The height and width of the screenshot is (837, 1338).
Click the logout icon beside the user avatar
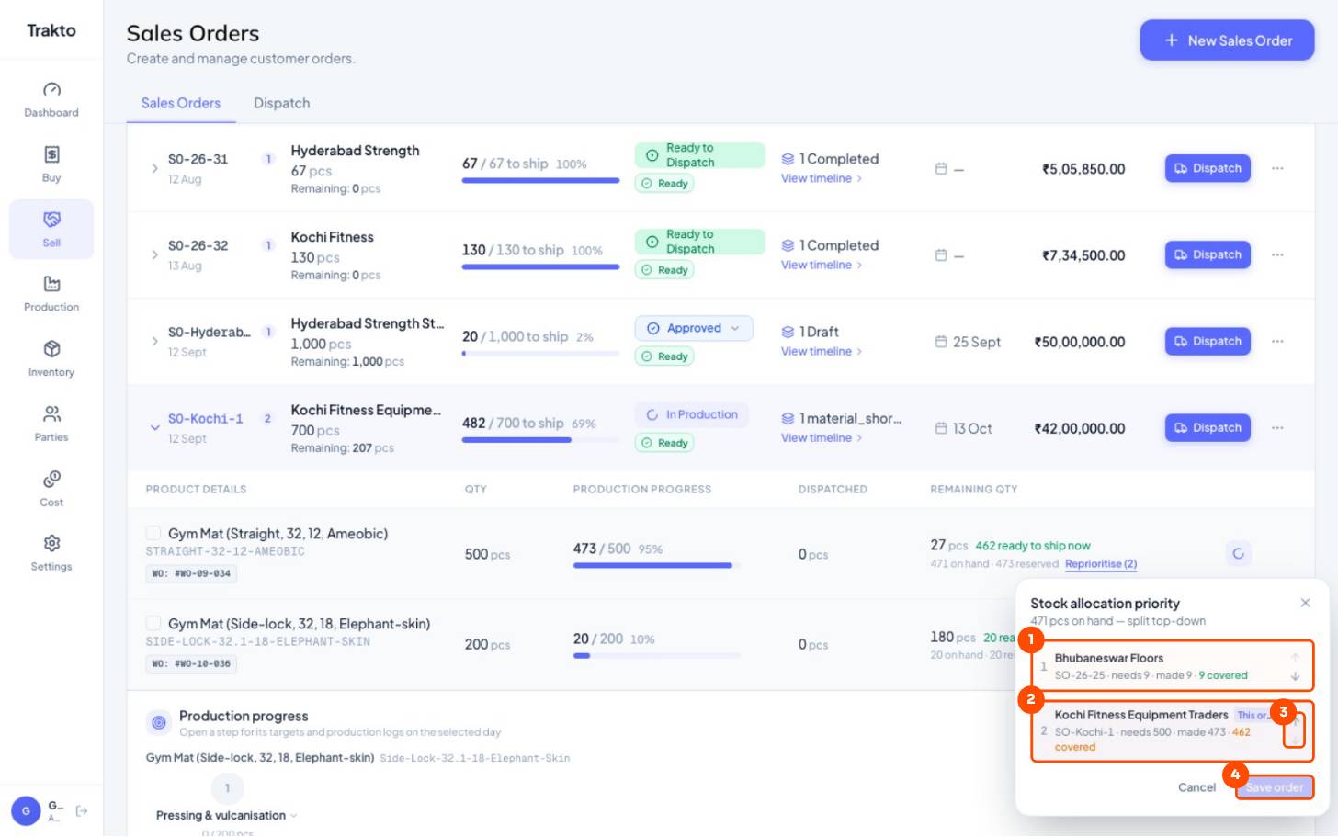click(x=82, y=811)
